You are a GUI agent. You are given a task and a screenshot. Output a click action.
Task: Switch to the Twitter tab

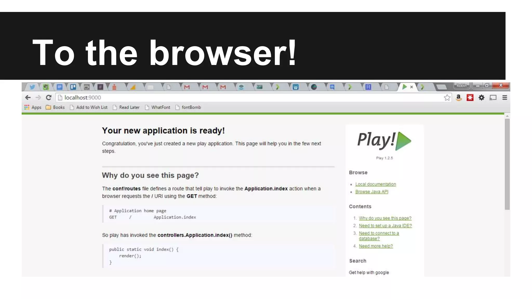click(x=32, y=87)
